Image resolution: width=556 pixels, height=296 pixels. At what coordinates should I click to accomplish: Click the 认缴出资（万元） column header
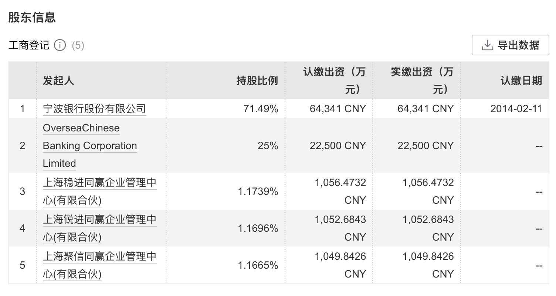click(334, 80)
